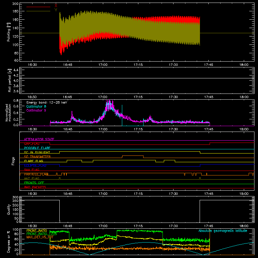Click the 200 tick on Pointing axis
258x258 pixels.
pos(15,4)
